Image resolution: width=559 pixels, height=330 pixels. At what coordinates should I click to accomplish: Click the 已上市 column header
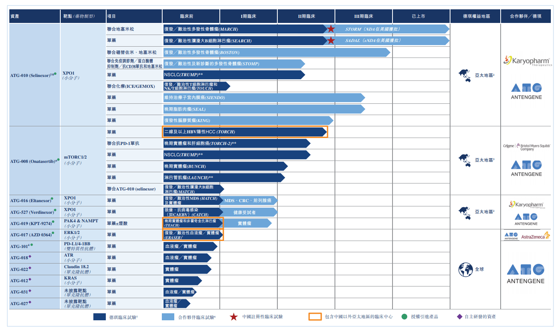(x=421, y=16)
